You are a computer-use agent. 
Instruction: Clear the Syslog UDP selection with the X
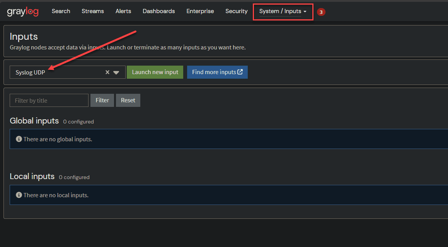tap(107, 72)
